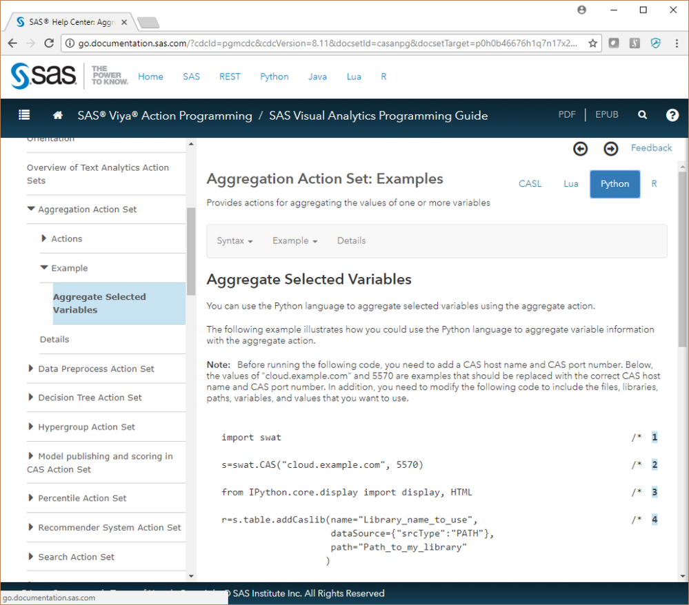Viewport: 689px width, 605px height.
Task: Open Home in top navigation
Action: 150,77
